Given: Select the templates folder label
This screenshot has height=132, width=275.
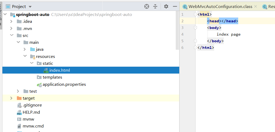Looking at the screenshot, I should [52, 77].
